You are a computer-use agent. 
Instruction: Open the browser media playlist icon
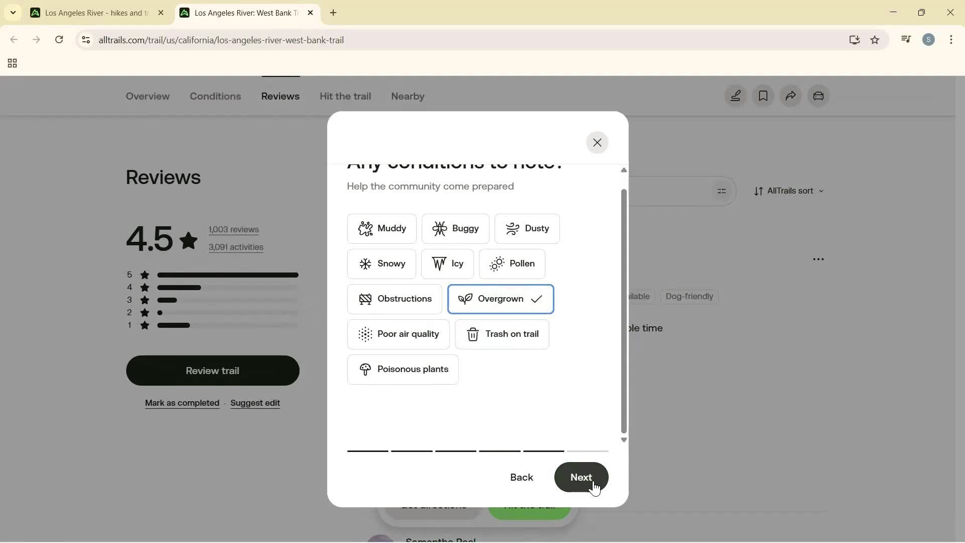click(x=906, y=39)
